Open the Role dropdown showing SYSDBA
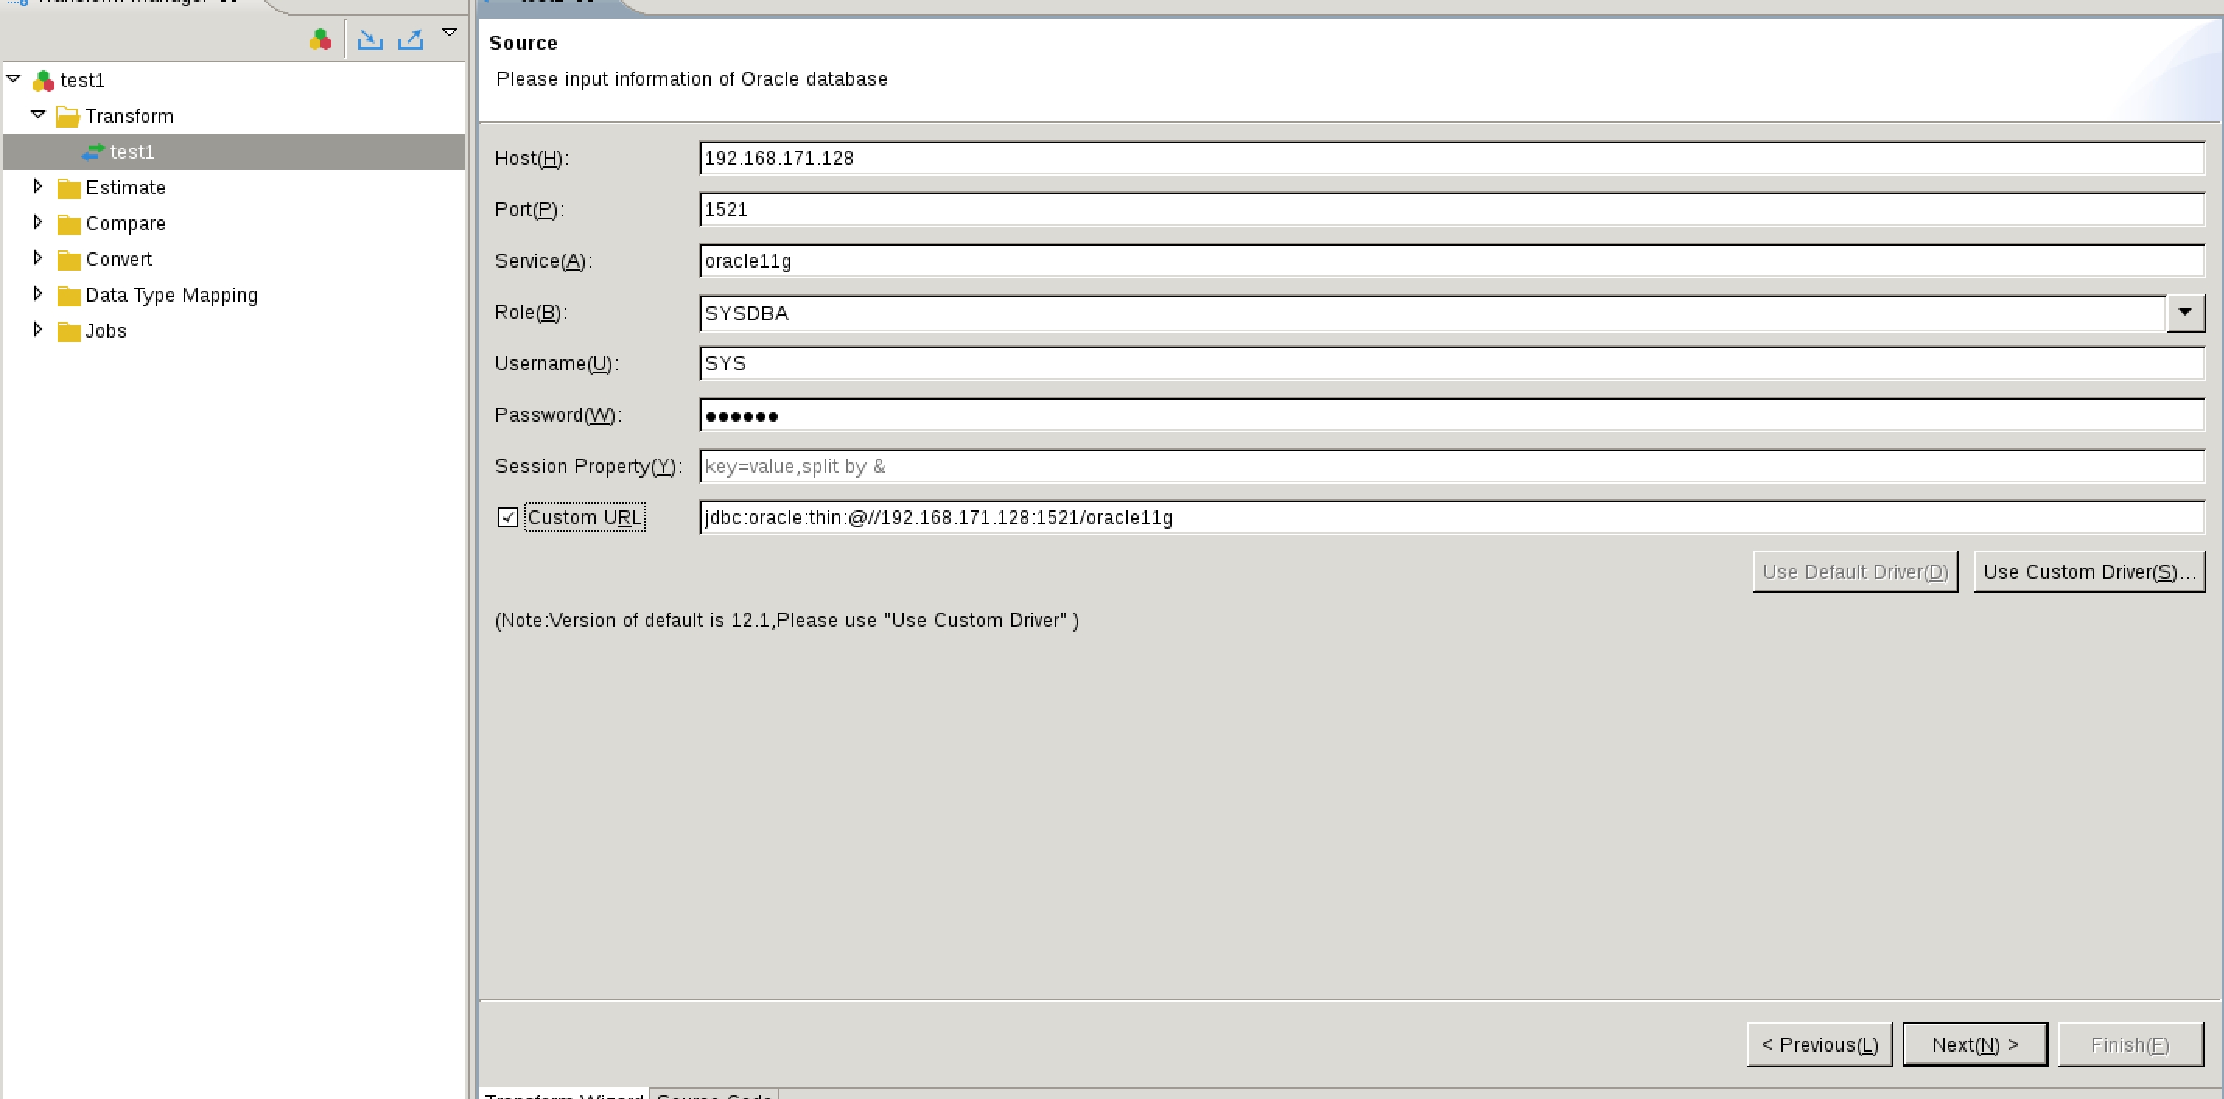The image size is (2224, 1099). point(2187,313)
